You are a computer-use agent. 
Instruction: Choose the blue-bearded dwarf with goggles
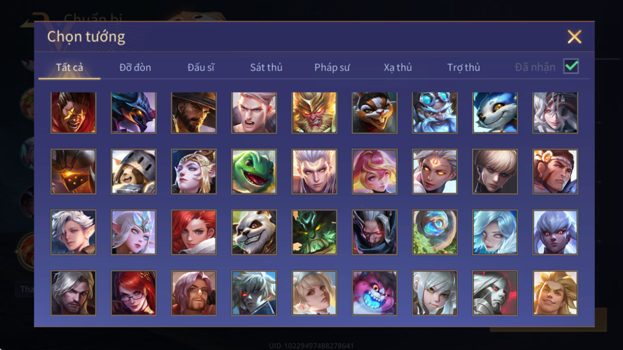point(435,113)
